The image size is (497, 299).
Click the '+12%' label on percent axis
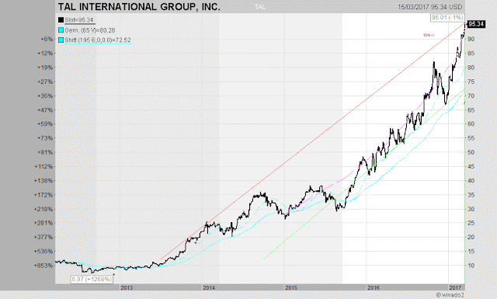coord(45,54)
